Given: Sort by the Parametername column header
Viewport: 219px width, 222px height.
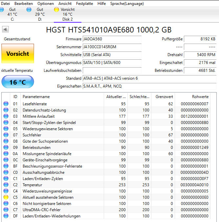Looking at the screenshot, I should 62,97.
